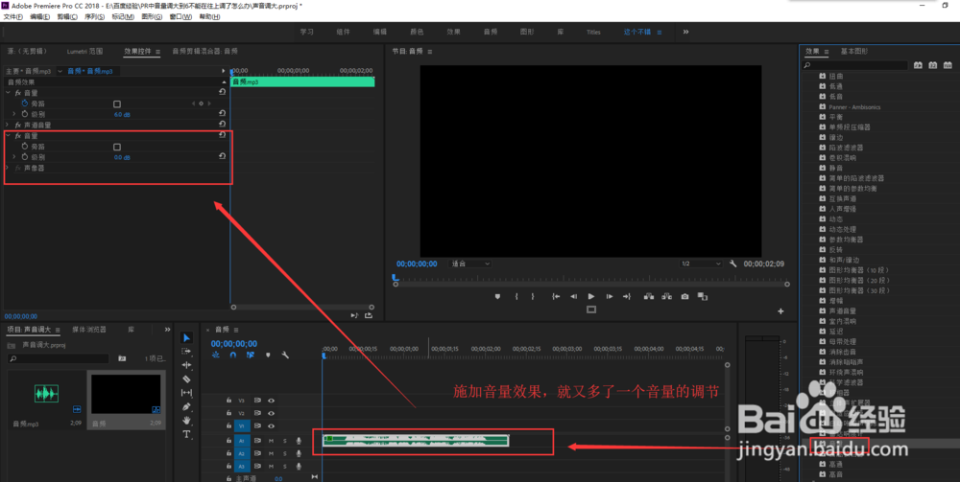Step forward one frame

[x=610, y=296]
